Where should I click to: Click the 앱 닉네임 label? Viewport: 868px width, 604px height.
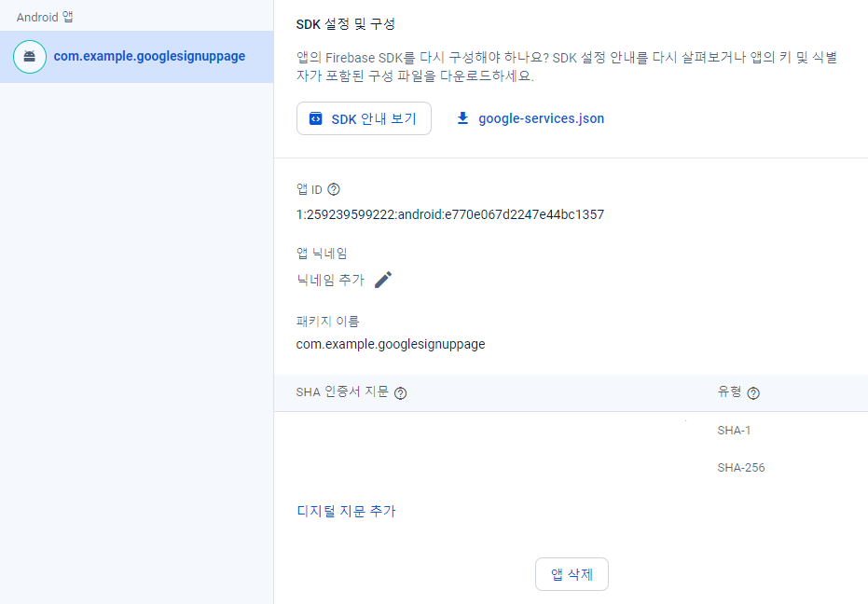point(322,254)
